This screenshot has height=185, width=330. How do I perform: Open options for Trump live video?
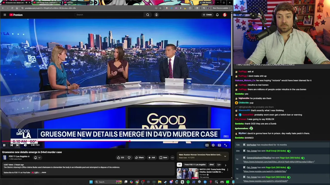(x=227, y=170)
